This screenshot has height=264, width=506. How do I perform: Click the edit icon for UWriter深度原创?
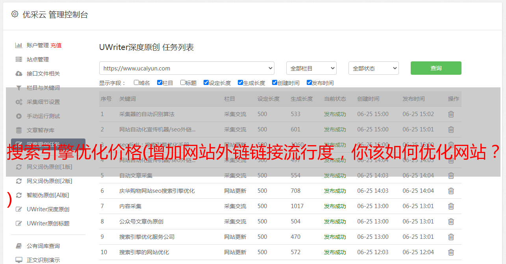19,209
